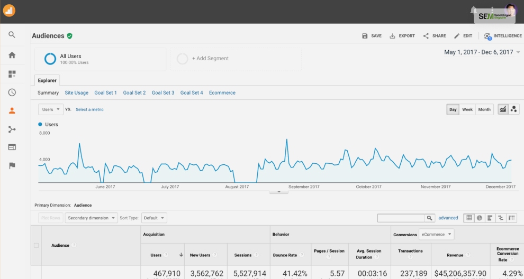Select the performance bar view icon

pos(490,218)
